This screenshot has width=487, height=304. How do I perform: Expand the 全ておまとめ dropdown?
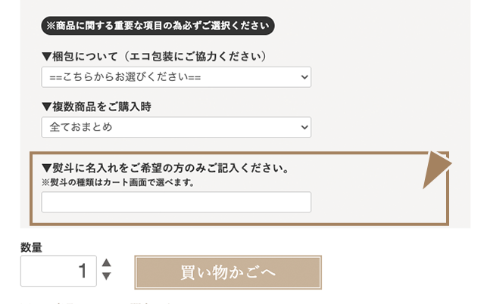[176, 127]
